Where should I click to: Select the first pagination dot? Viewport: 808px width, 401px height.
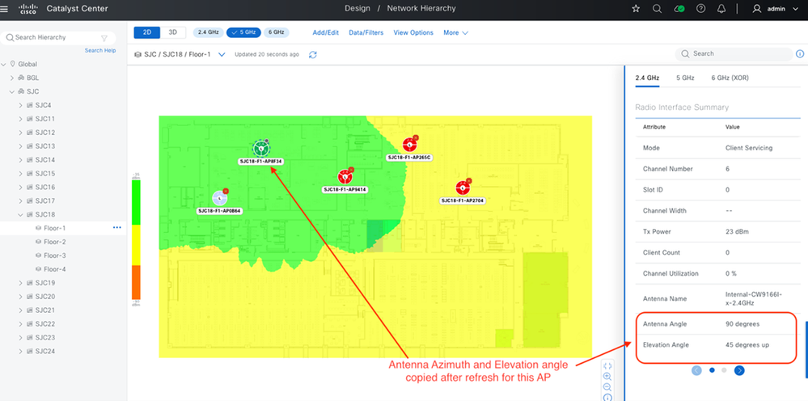click(x=712, y=370)
